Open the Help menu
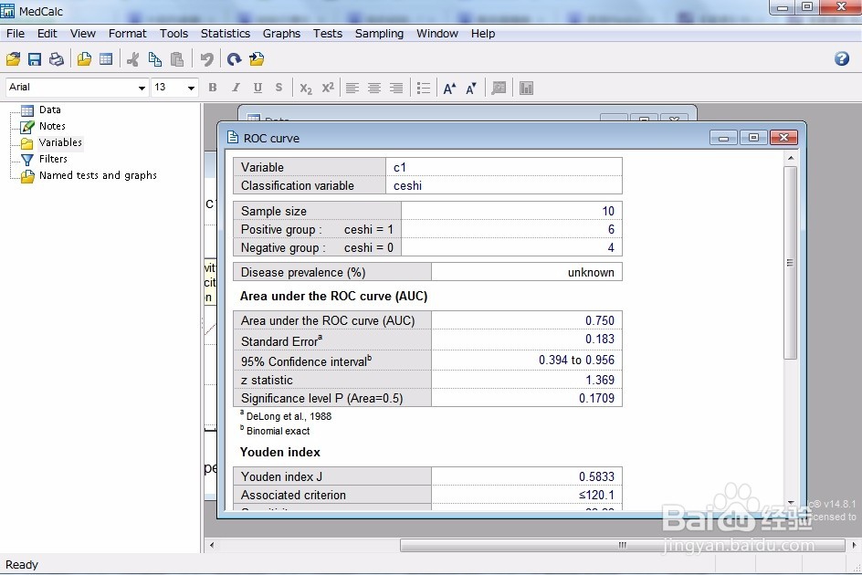This screenshot has height=575, width=862. point(483,34)
